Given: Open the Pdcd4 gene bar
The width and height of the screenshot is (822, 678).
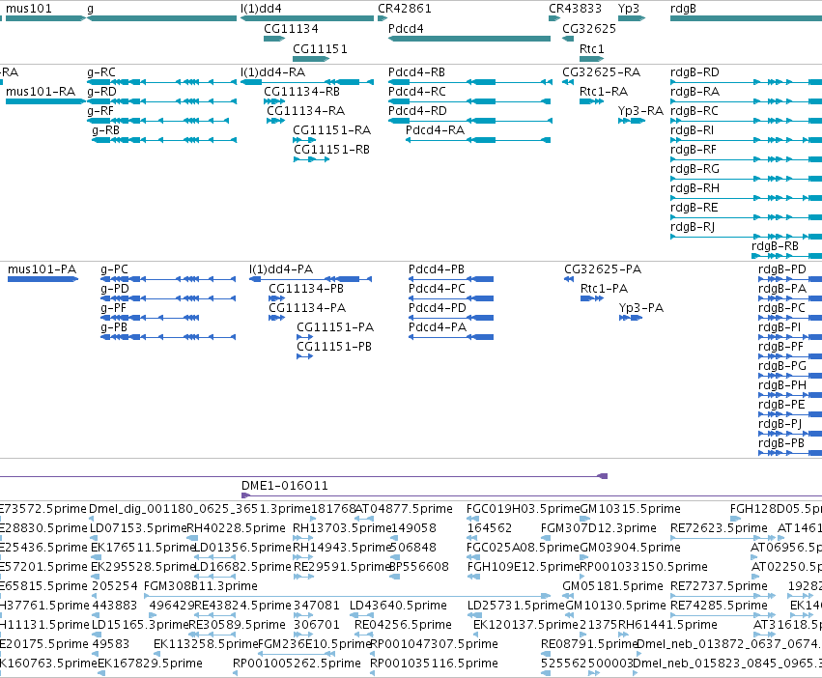Looking at the screenshot, I should (469, 39).
